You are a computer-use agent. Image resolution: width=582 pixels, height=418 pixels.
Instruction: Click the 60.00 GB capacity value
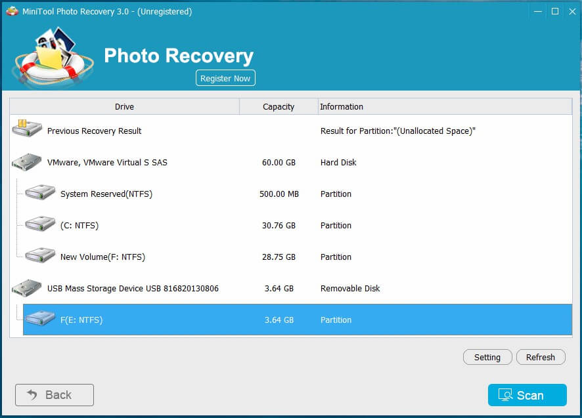pyautogui.click(x=279, y=163)
